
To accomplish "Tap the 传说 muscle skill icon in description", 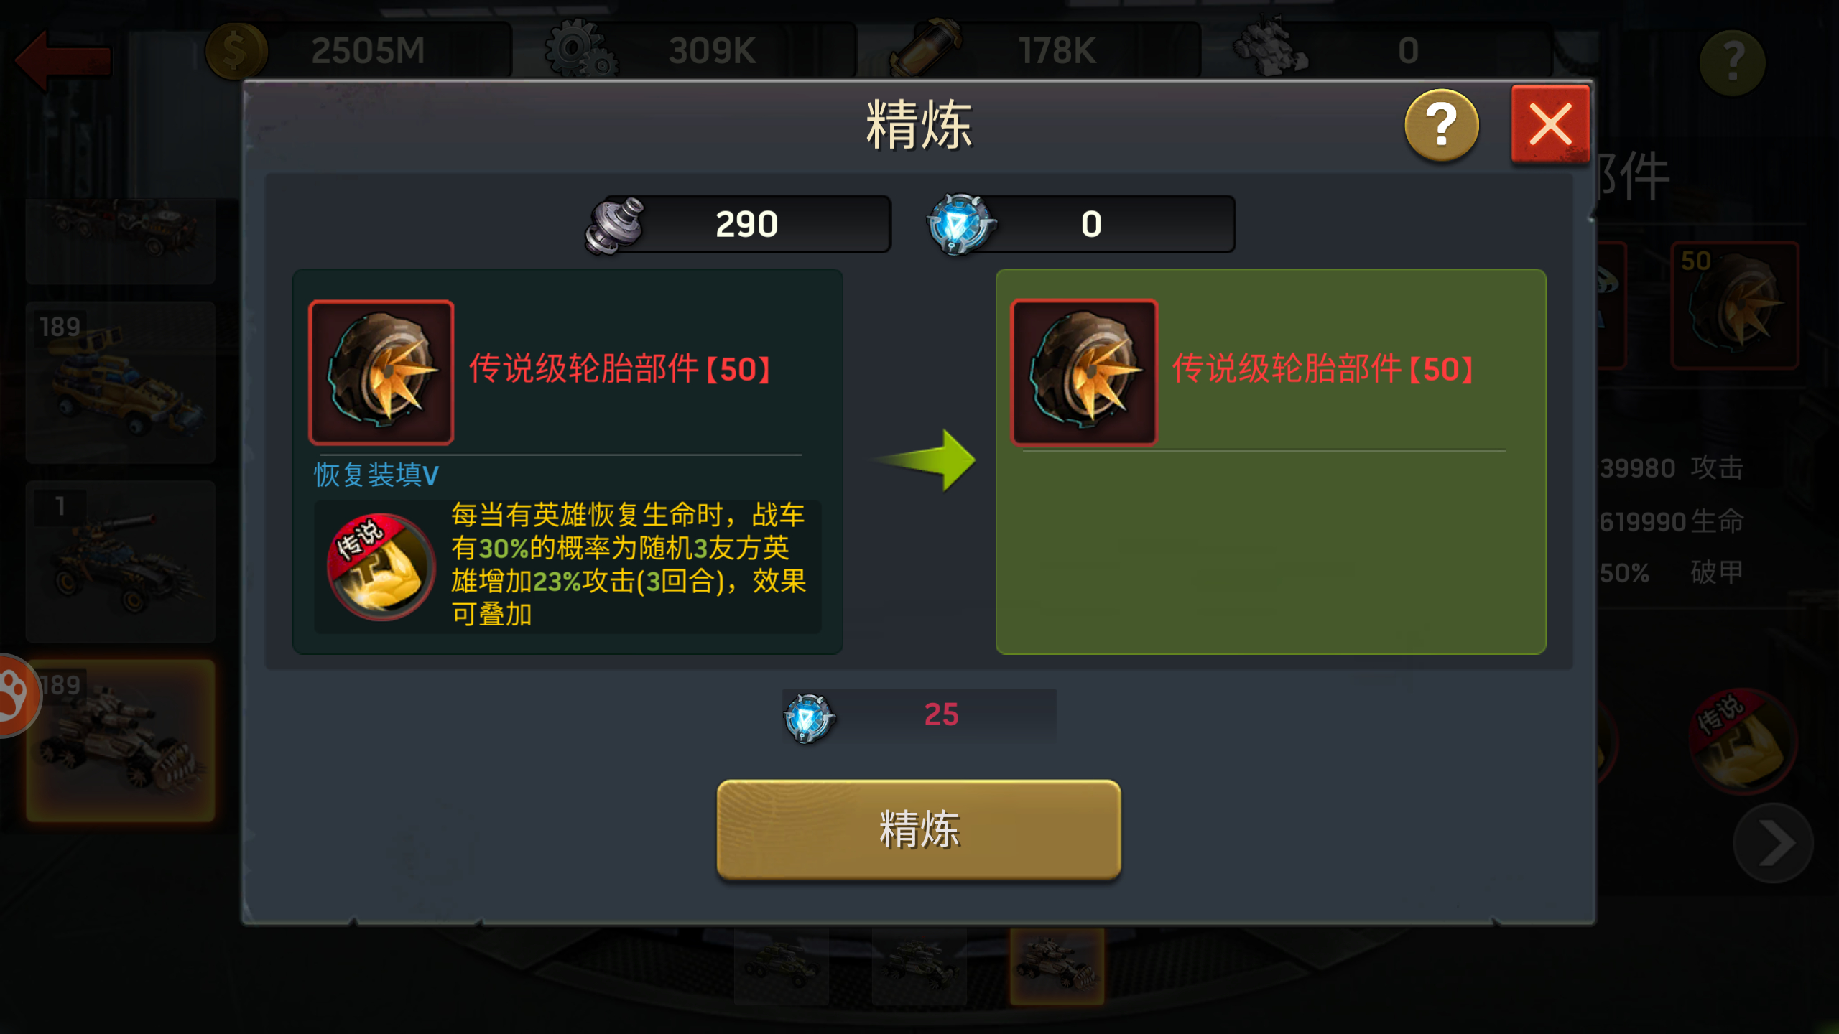I will 381,567.
